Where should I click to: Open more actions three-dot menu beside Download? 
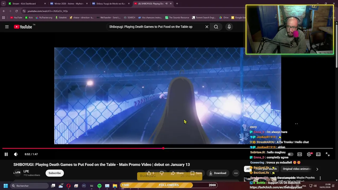click(236, 173)
